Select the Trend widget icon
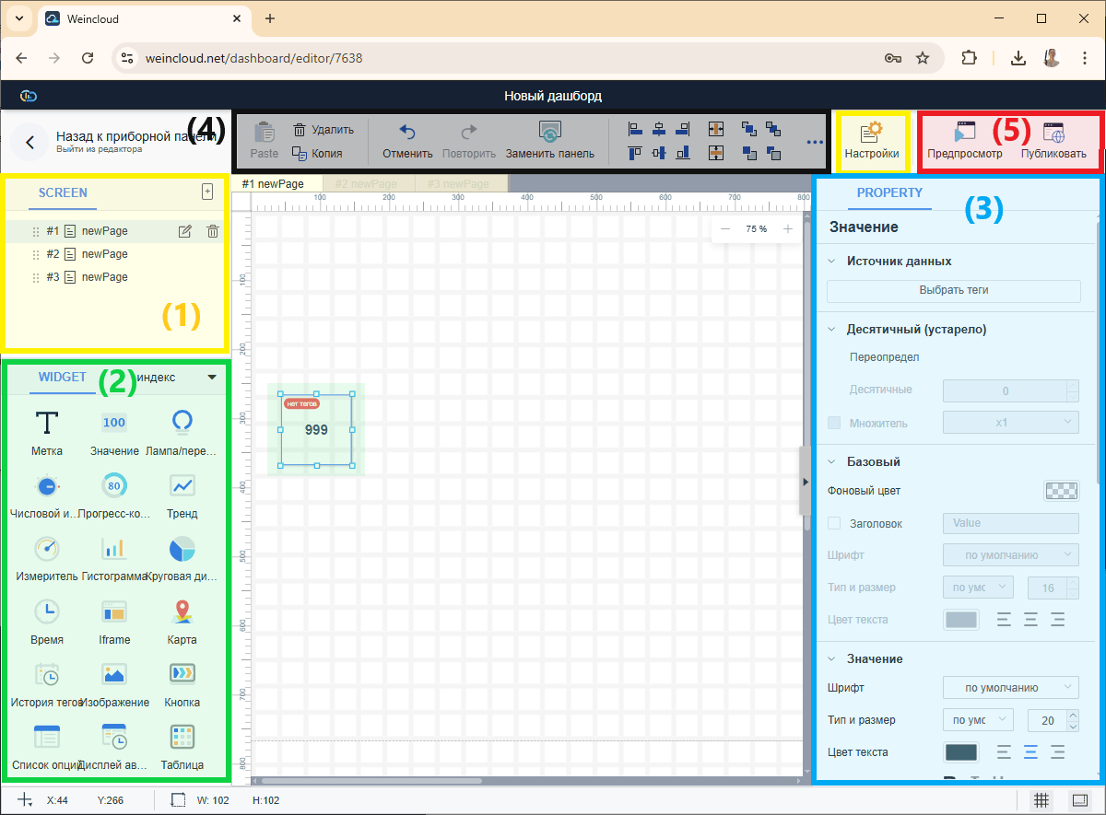 coord(182,485)
